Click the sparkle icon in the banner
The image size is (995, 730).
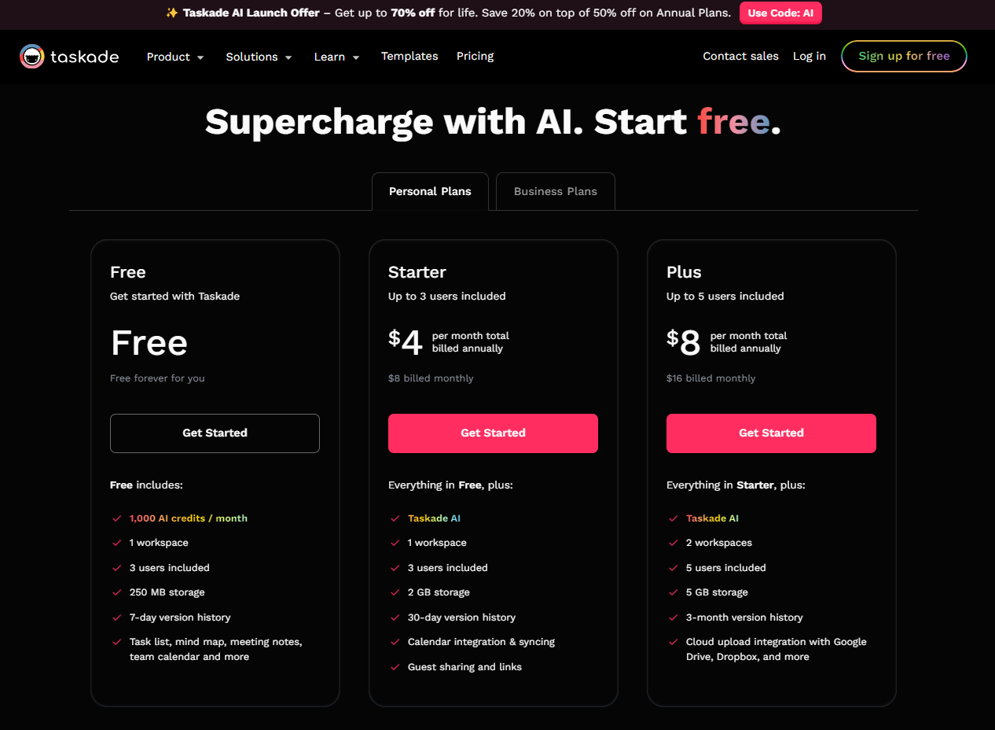tap(172, 13)
